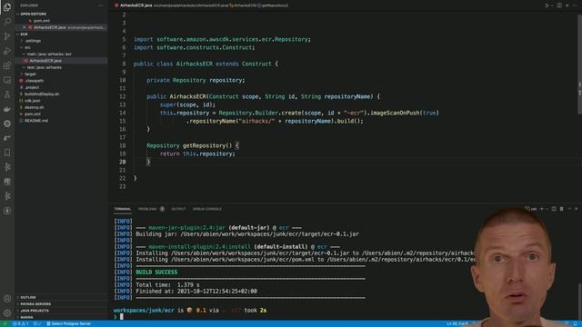The height and width of the screenshot is (327, 582).
Task: Open the Run and Debug view
Action: (7, 51)
